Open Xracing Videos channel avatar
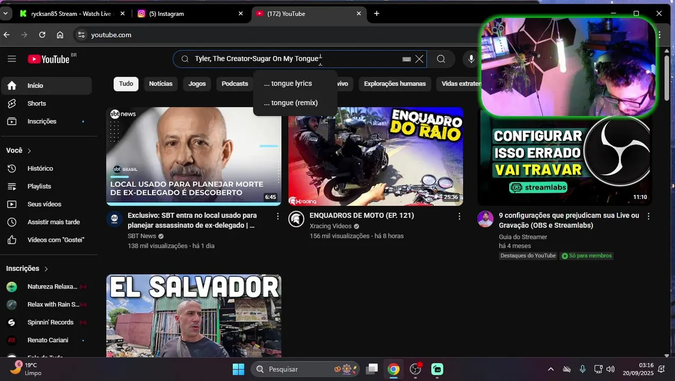 pos(296,219)
